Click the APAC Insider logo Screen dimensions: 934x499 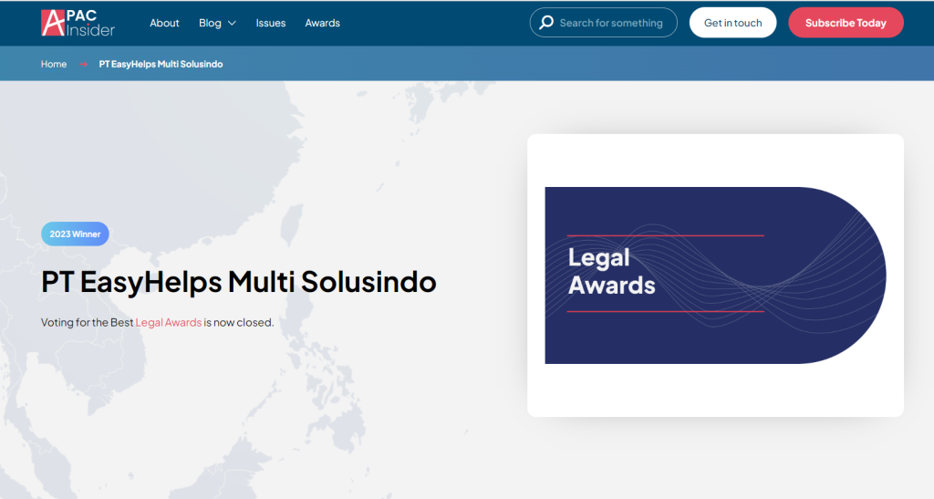[x=78, y=23]
